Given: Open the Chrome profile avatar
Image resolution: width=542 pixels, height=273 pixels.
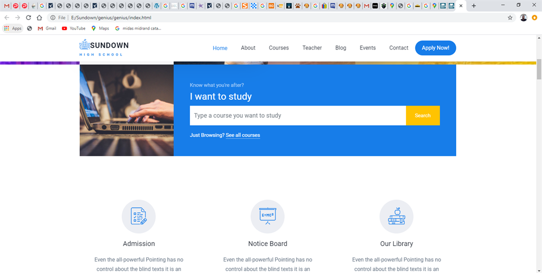Looking at the screenshot, I should click(x=523, y=17).
